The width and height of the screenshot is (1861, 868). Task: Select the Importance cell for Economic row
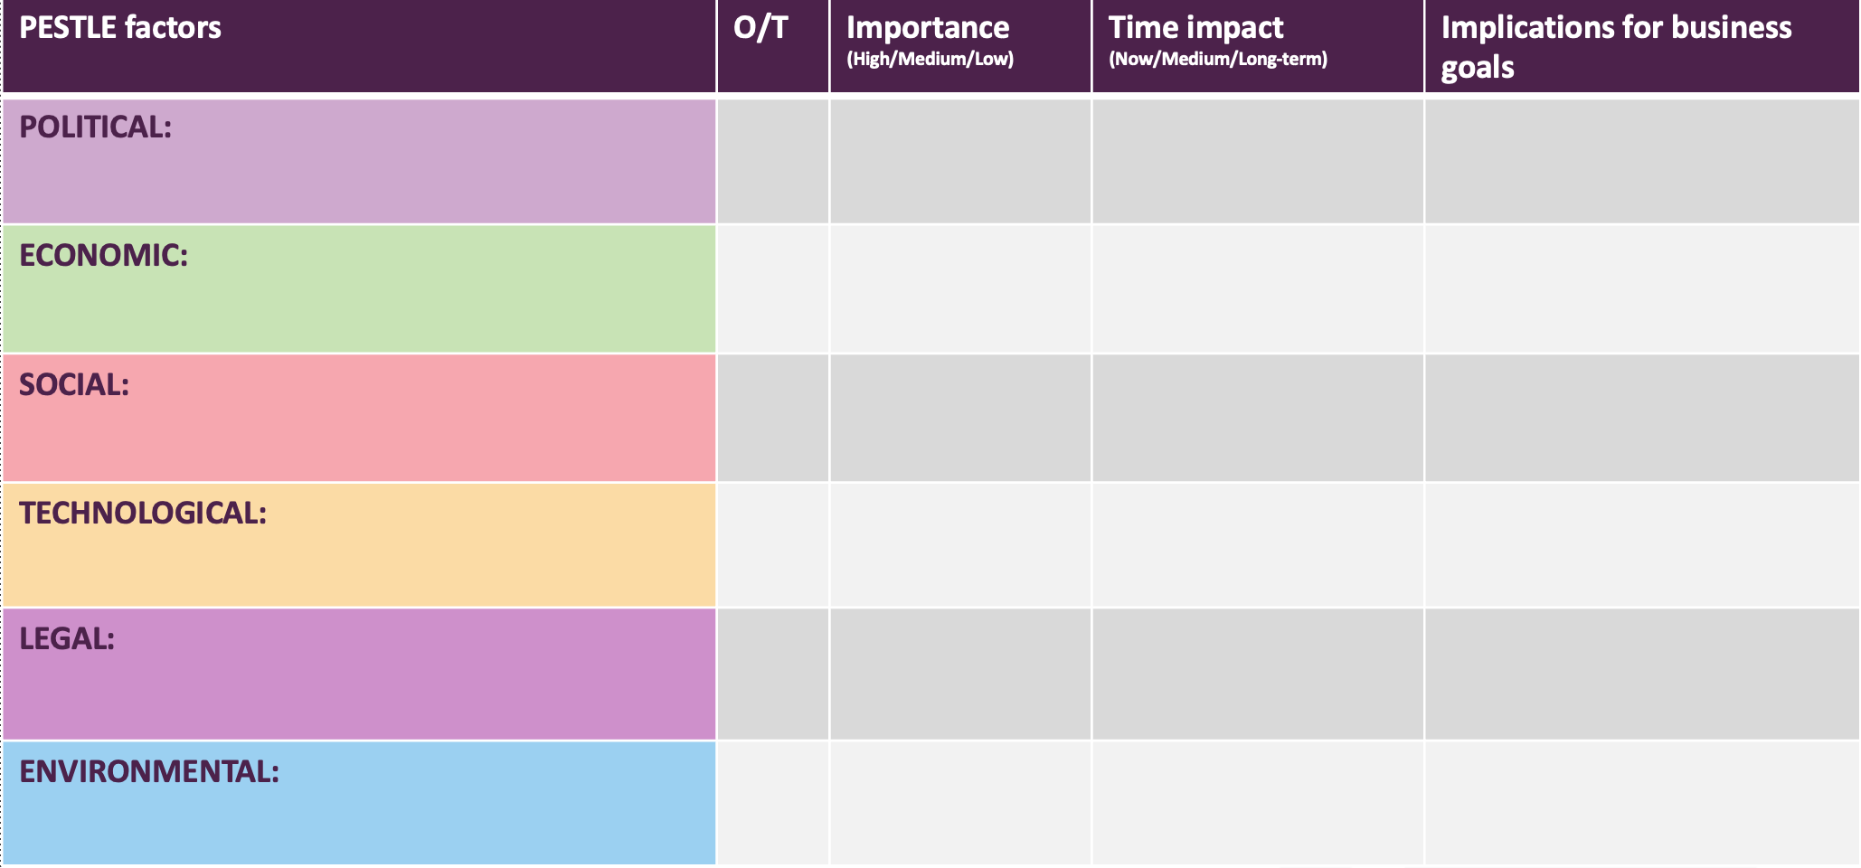959,288
